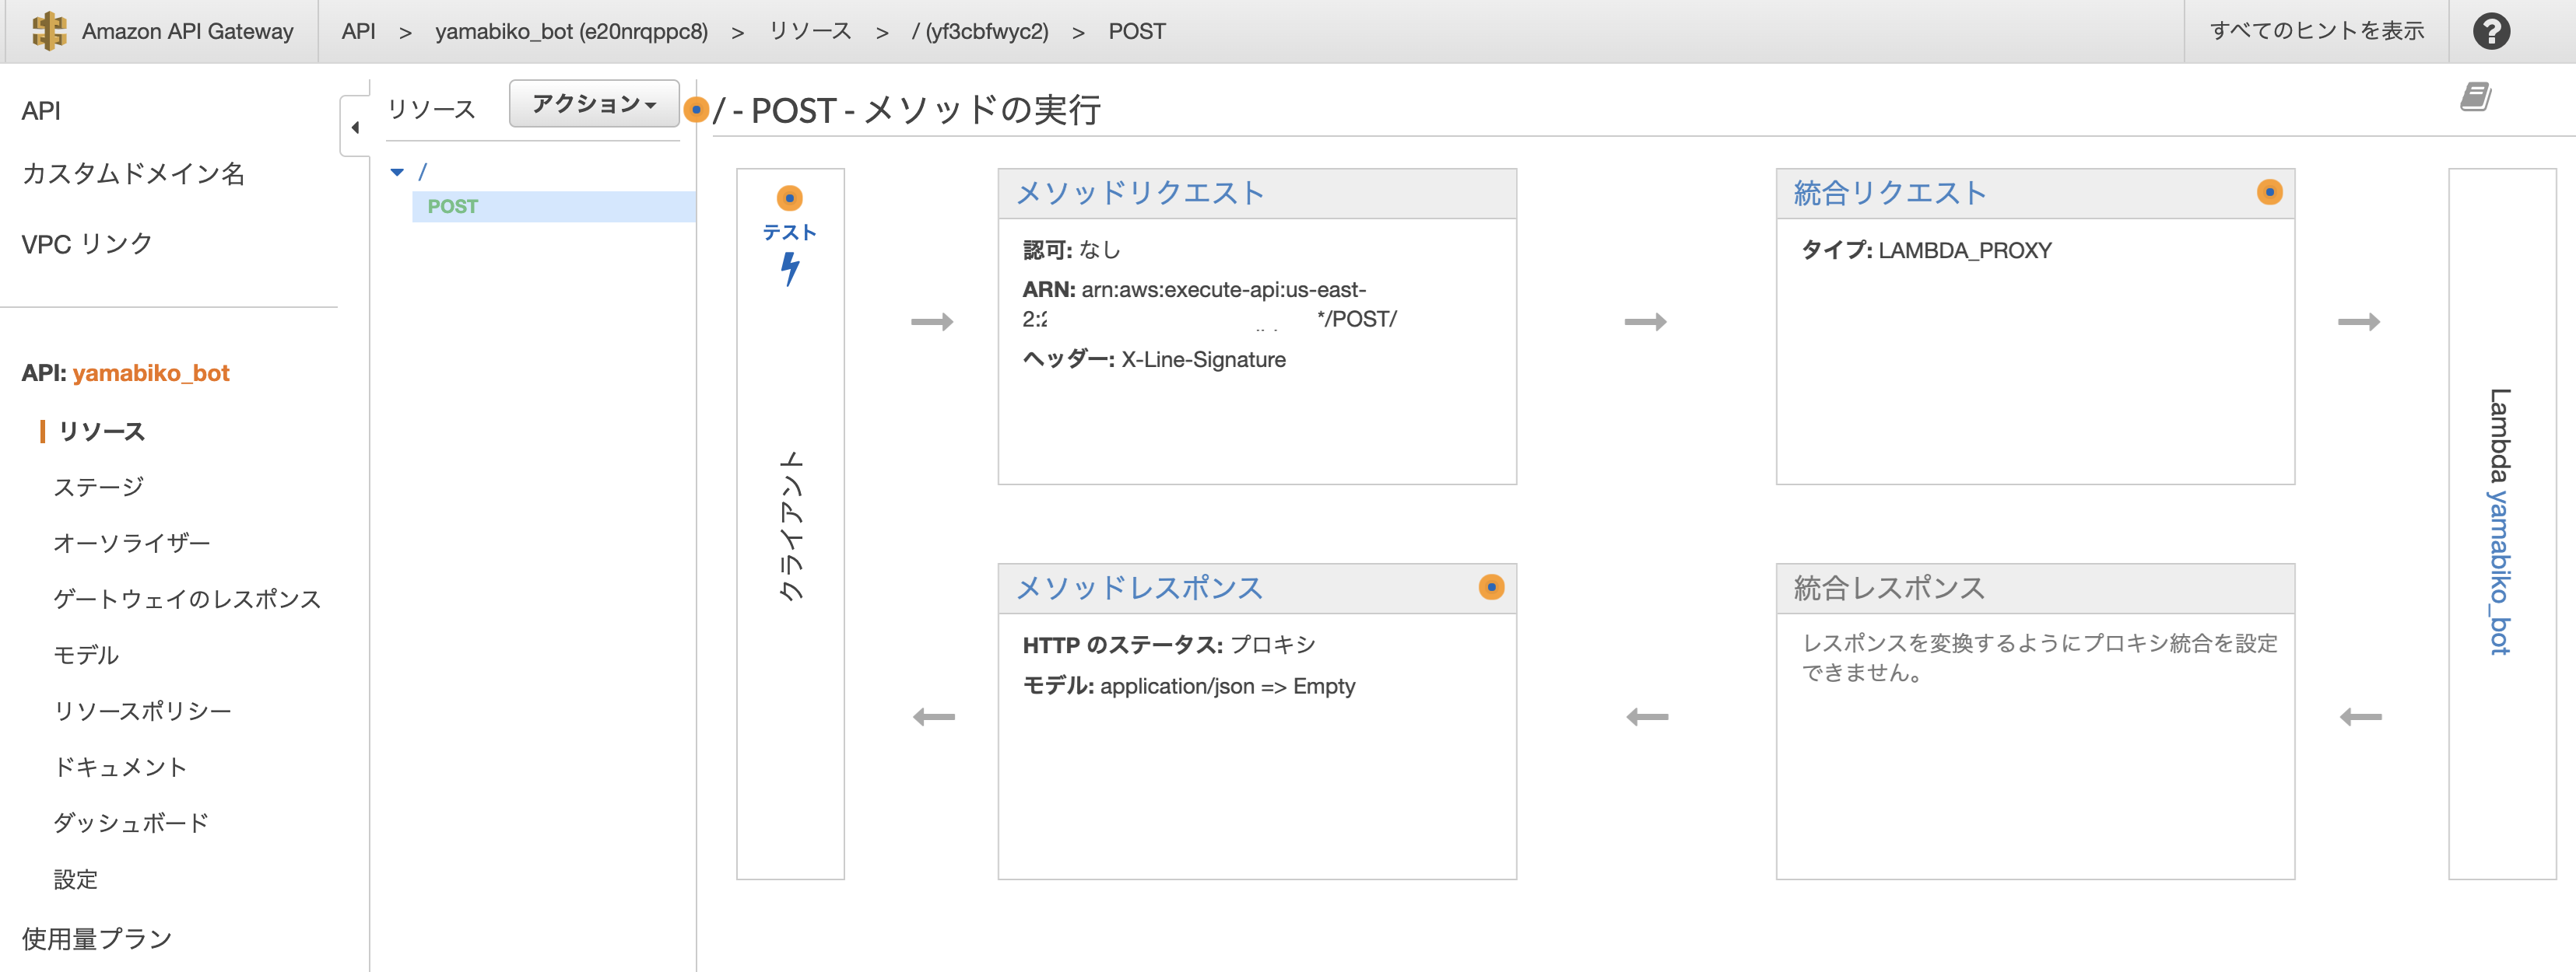Select ゲートウェイのレスポンス in API menu

(187, 600)
